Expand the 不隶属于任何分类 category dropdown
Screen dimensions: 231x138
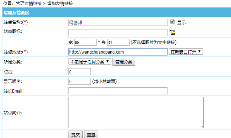tap(89, 61)
